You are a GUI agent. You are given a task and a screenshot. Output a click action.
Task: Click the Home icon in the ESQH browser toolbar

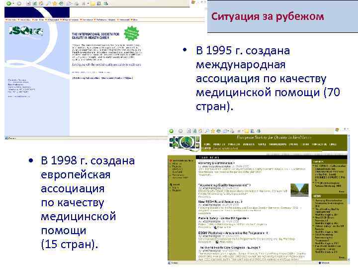click(200, 131)
